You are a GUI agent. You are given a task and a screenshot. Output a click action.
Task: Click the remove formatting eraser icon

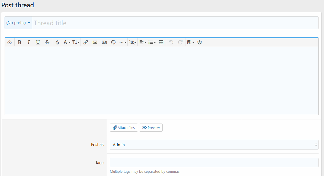click(9, 42)
